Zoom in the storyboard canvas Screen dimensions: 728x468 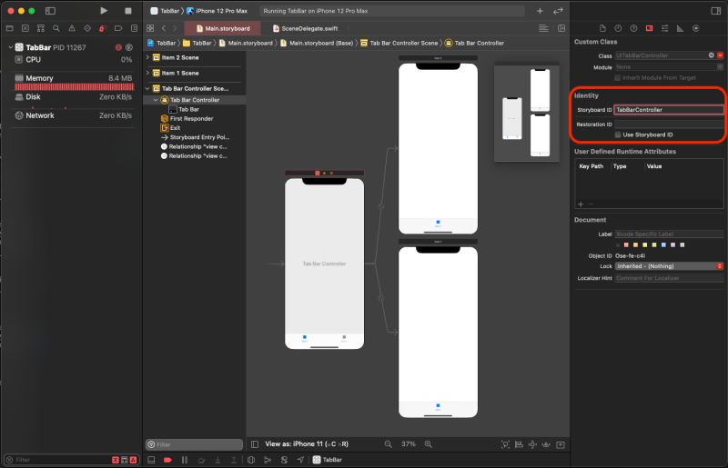[x=428, y=443]
